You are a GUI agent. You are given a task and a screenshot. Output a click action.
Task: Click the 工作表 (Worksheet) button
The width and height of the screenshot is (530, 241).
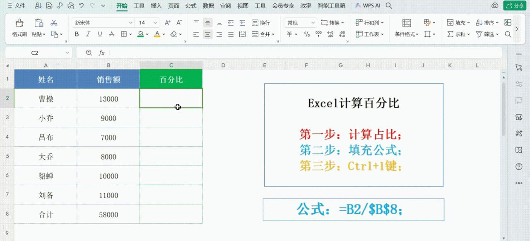pos(370,34)
